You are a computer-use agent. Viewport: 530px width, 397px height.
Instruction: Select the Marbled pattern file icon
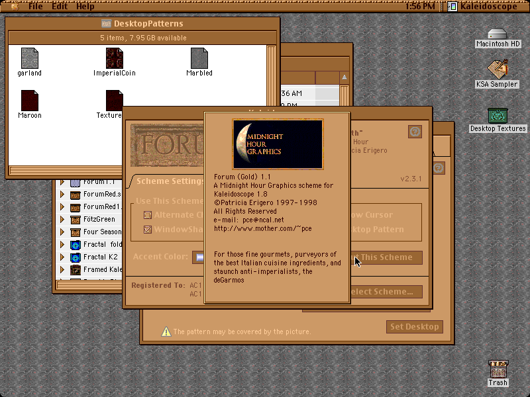pos(199,58)
